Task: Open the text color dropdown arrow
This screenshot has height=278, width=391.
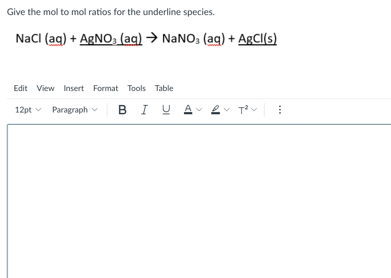Action: 199,110
